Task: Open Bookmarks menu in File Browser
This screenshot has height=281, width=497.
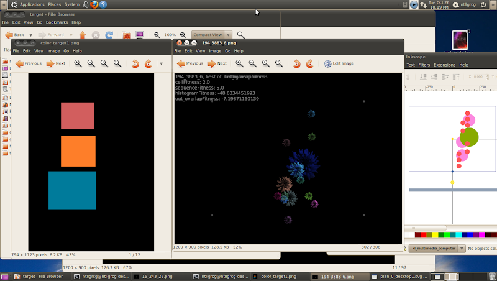Action: [x=57, y=22]
